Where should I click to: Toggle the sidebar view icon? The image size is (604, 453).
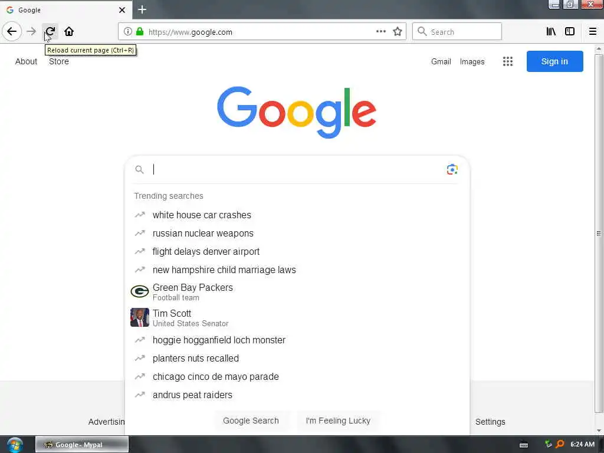tap(570, 32)
